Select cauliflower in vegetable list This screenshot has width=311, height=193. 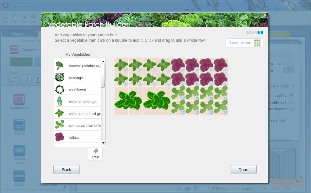[x=78, y=90]
